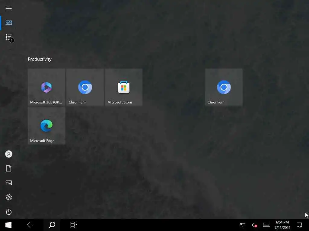The width and height of the screenshot is (309, 231).
Task: Open the Pictures folder icon
Action: (x=9, y=183)
